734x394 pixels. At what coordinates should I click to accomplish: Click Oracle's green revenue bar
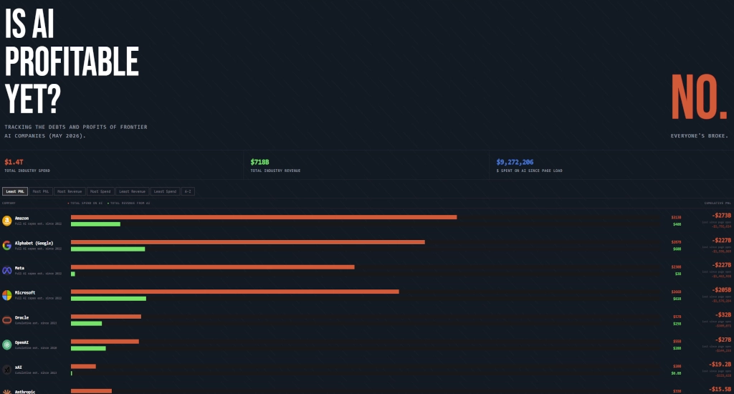click(x=86, y=323)
